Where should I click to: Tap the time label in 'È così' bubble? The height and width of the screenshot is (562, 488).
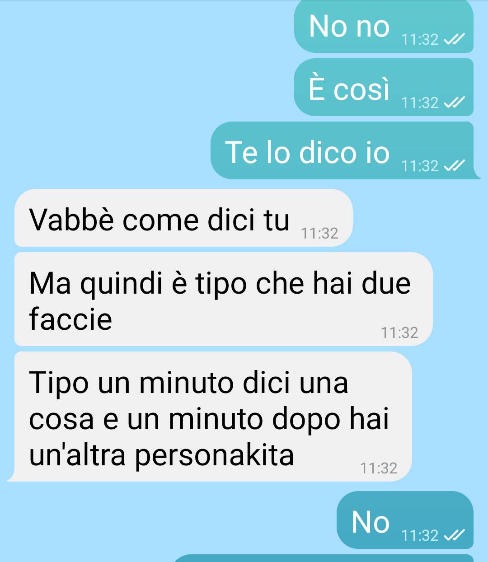420,103
